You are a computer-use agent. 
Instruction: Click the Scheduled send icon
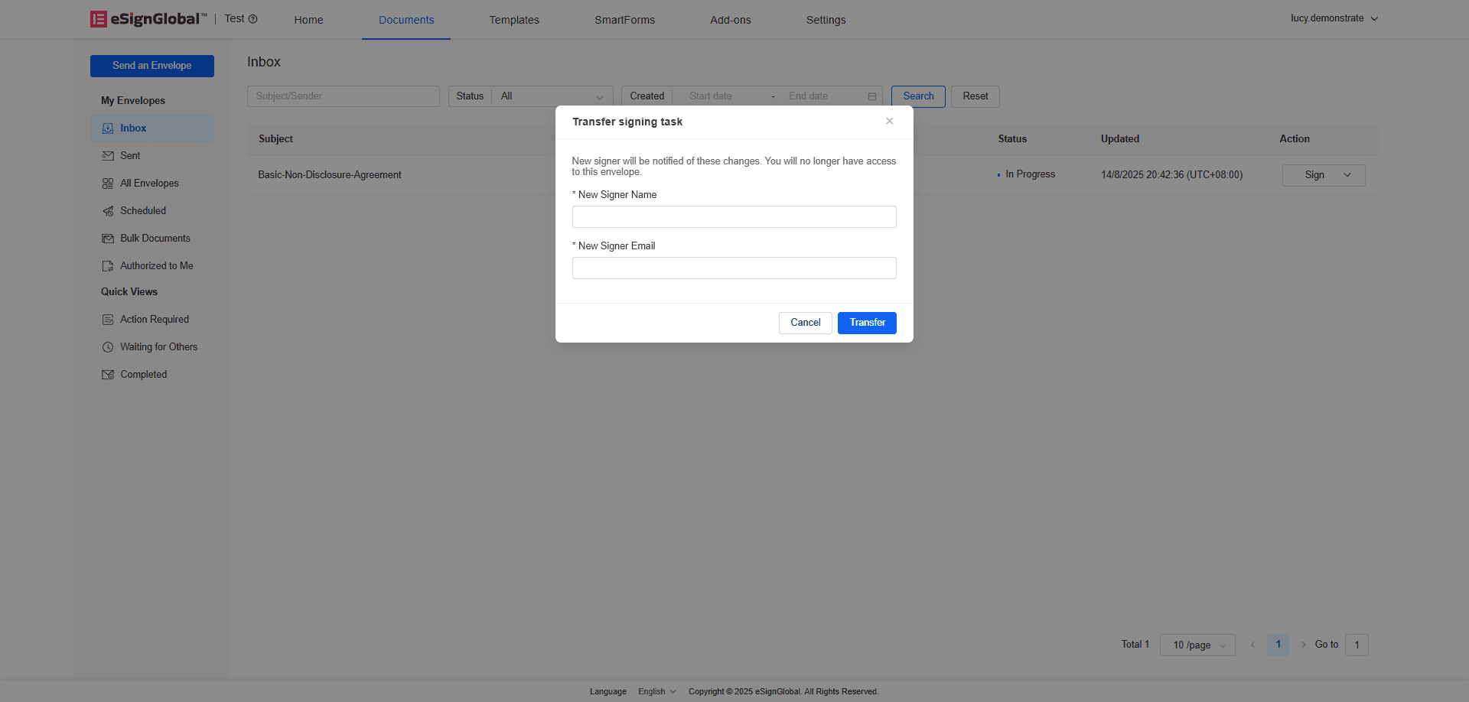tap(108, 211)
